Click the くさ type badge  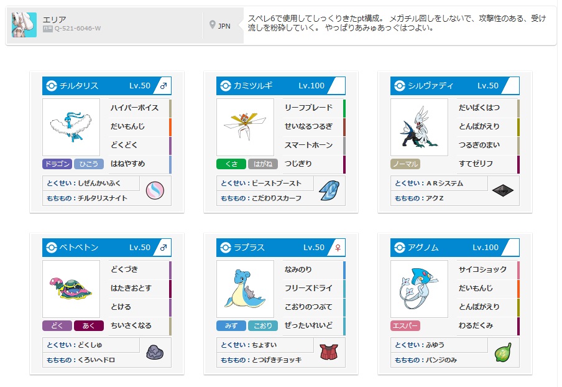pos(231,164)
